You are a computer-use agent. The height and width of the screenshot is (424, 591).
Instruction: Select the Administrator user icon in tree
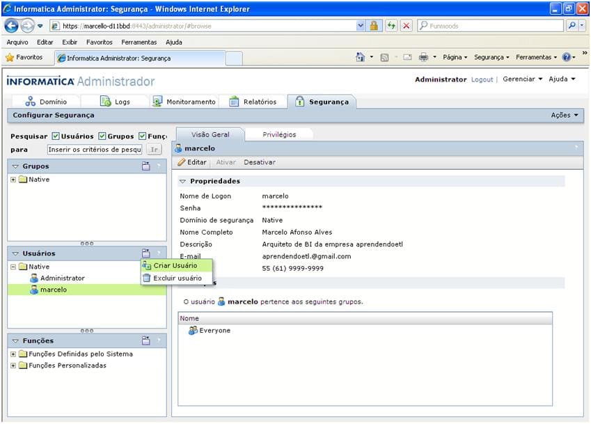pos(34,278)
